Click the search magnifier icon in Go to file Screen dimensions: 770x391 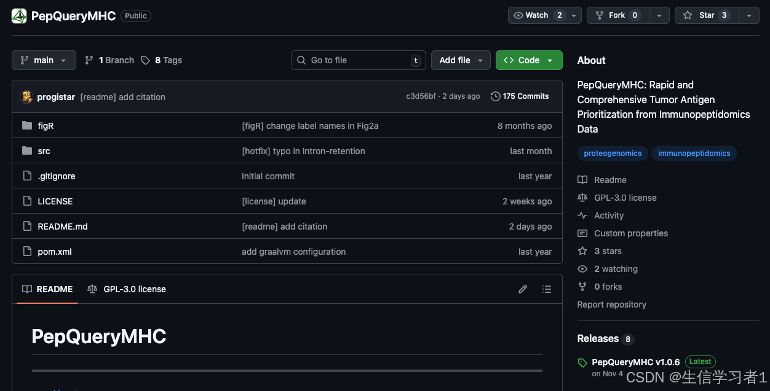click(x=301, y=60)
